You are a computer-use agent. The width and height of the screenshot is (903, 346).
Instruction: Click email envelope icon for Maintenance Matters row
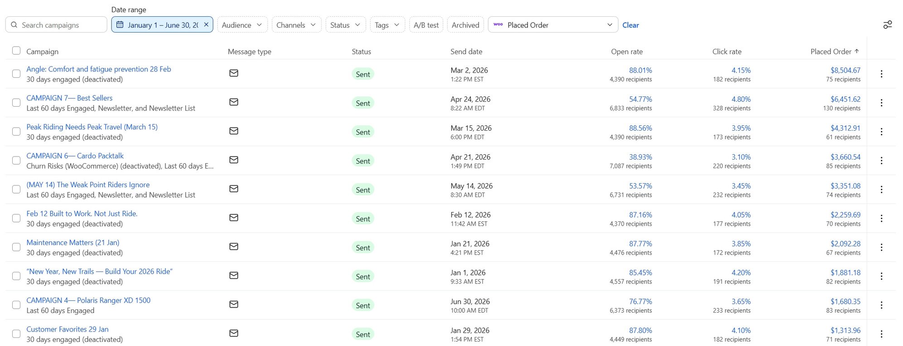(234, 247)
